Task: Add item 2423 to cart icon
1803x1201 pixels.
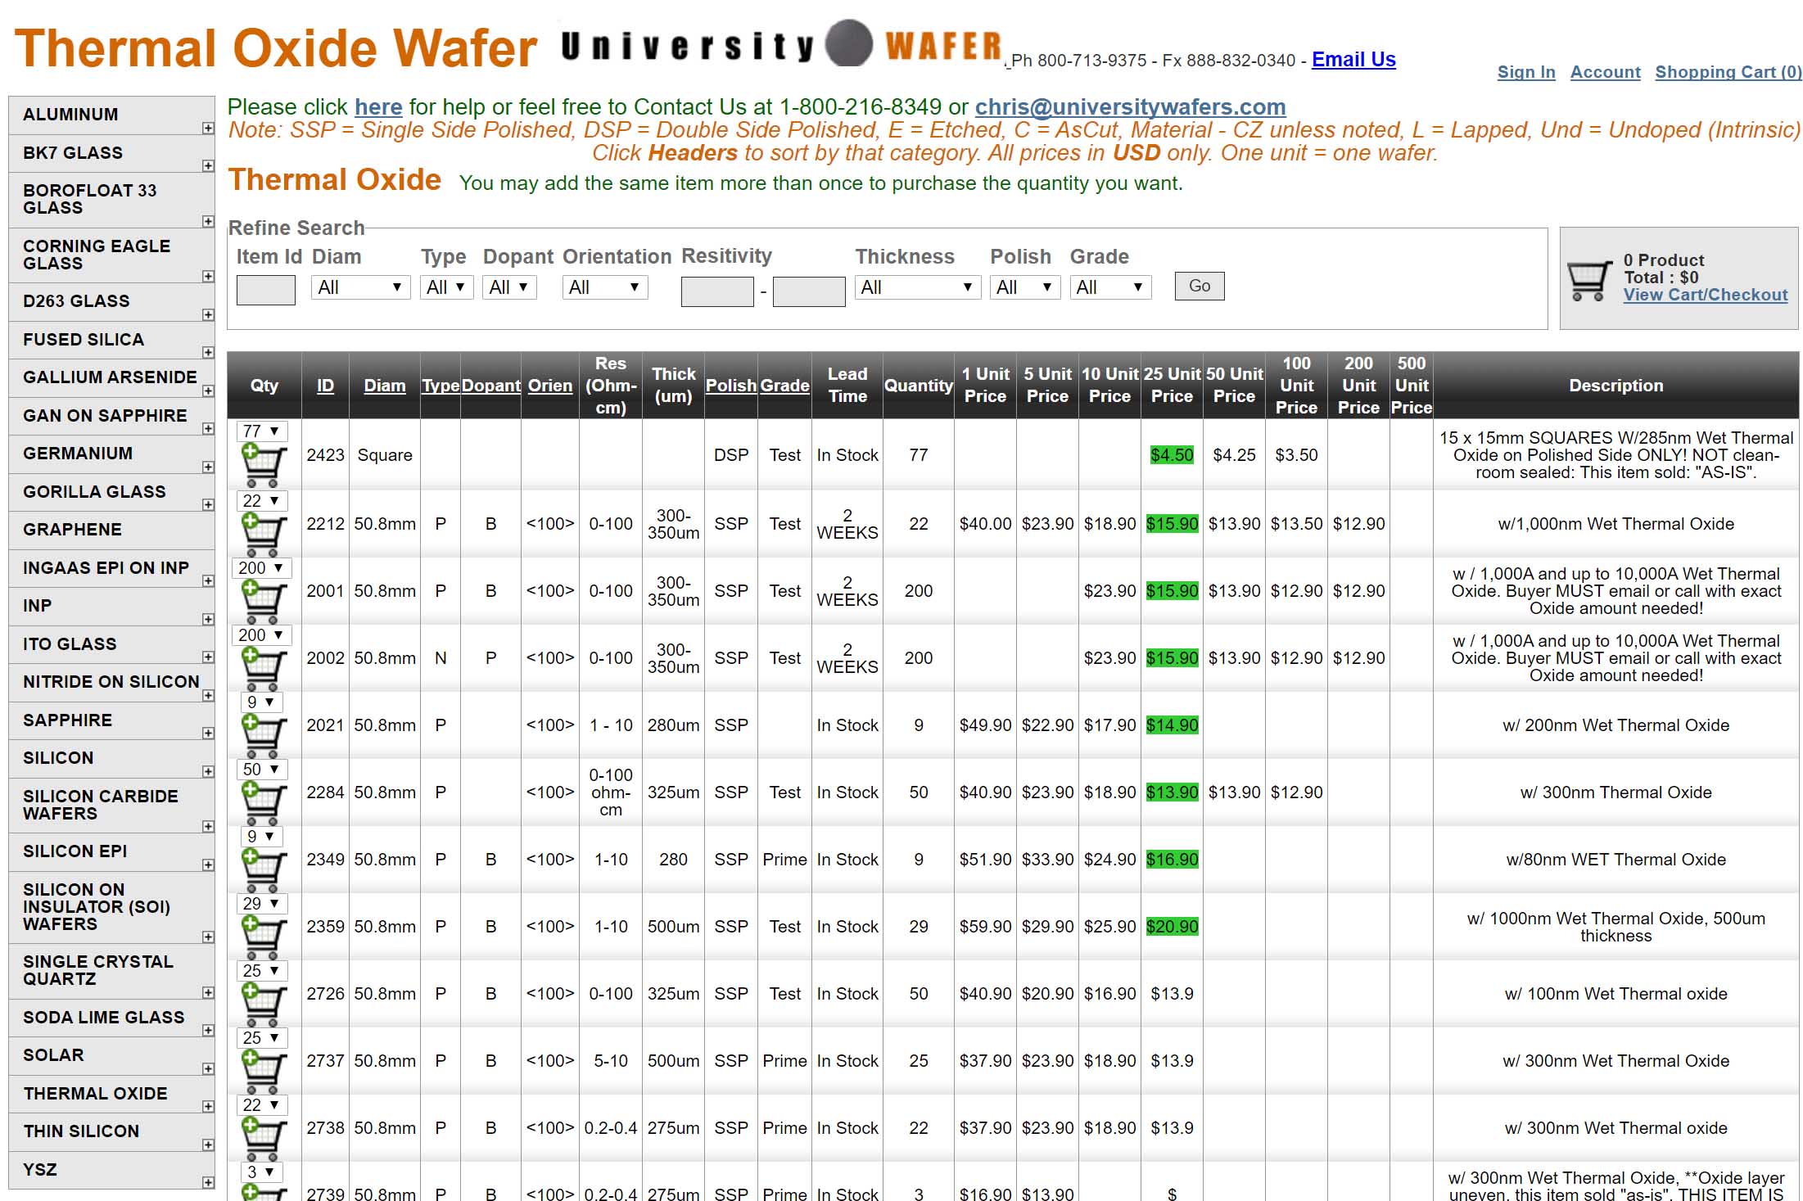Action: (x=263, y=464)
